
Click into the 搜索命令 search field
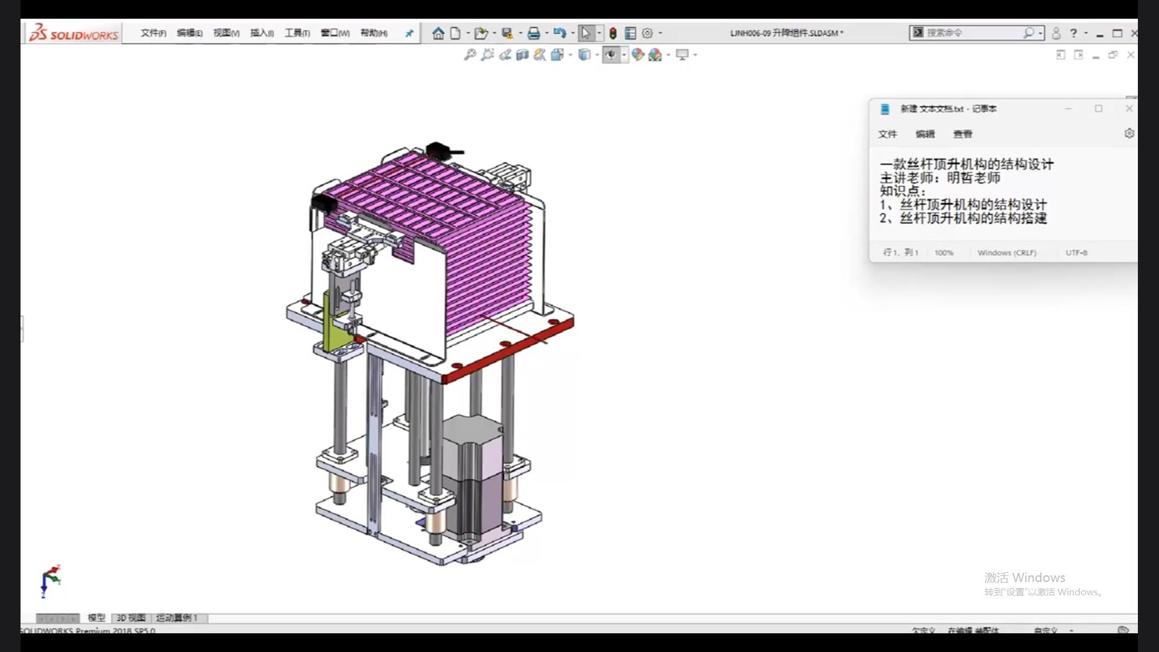972,33
